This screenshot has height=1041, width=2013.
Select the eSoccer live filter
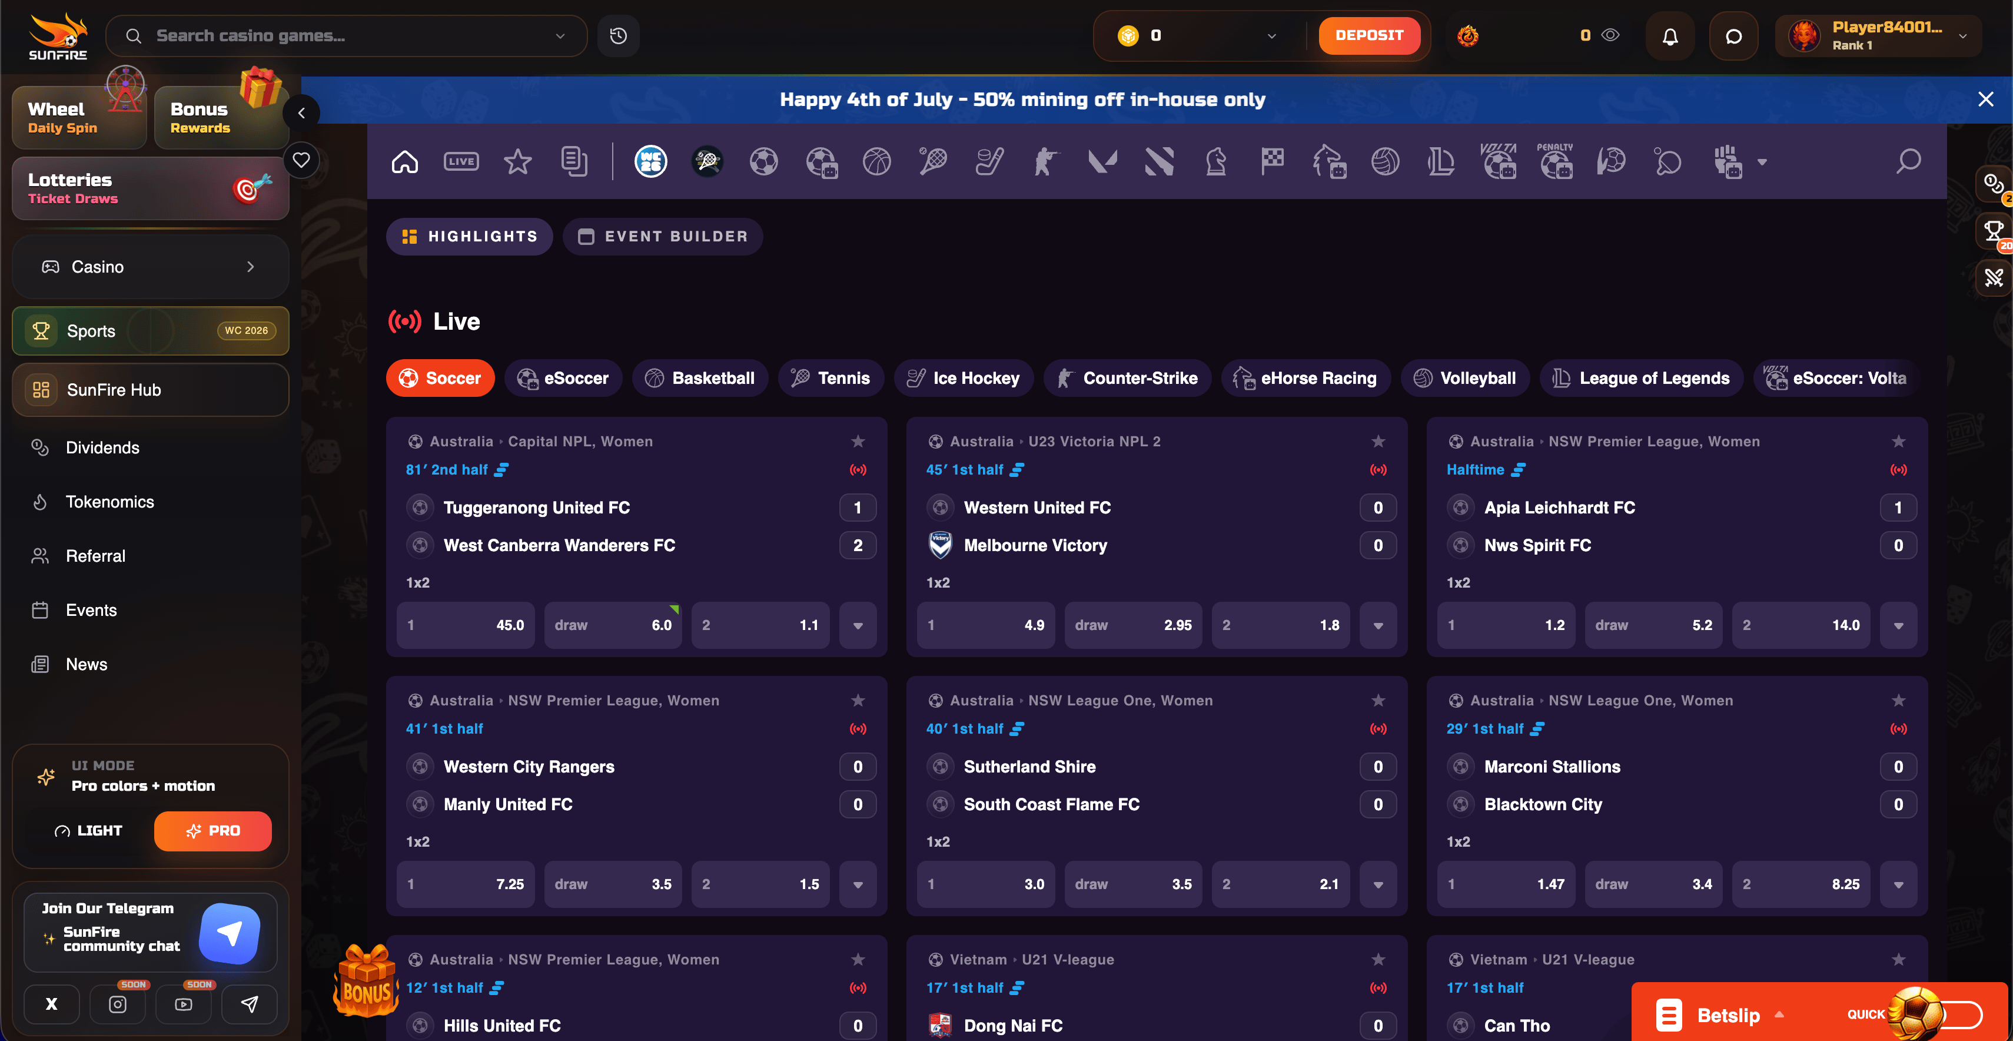pos(563,378)
